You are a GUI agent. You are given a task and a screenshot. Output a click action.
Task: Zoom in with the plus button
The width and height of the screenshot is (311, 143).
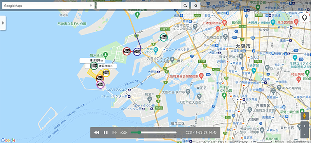[x=305, y=126]
